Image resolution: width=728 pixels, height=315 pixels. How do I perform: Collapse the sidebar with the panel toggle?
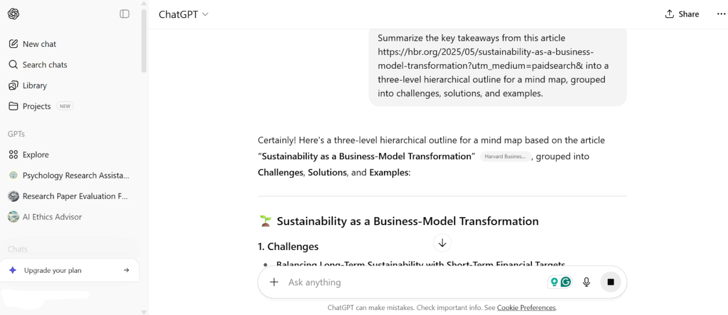click(x=124, y=14)
